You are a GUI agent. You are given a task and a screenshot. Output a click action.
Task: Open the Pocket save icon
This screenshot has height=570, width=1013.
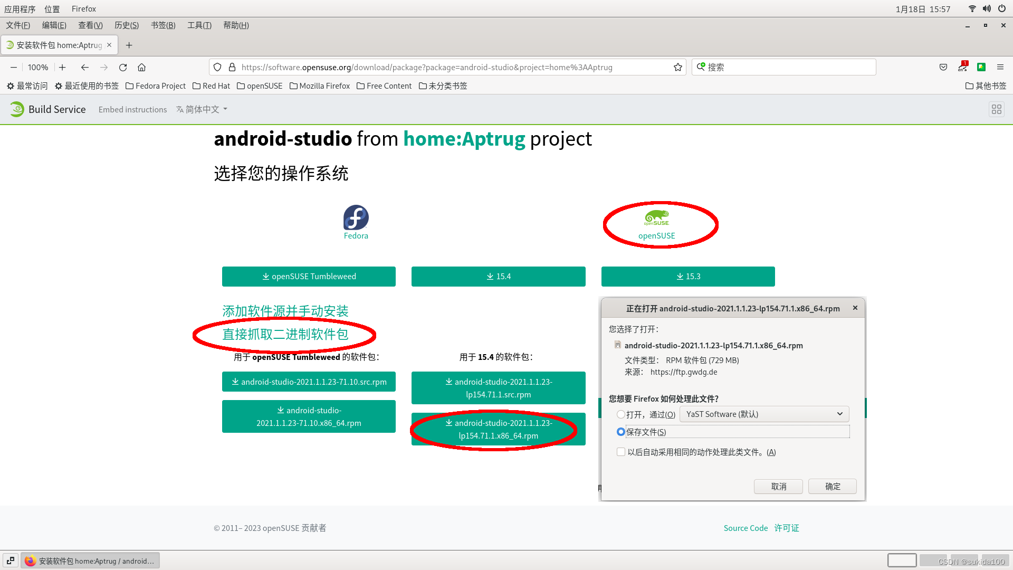tap(943, 68)
